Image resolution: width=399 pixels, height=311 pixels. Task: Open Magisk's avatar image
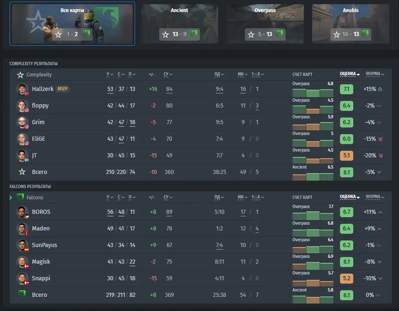pyautogui.click(x=22, y=262)
